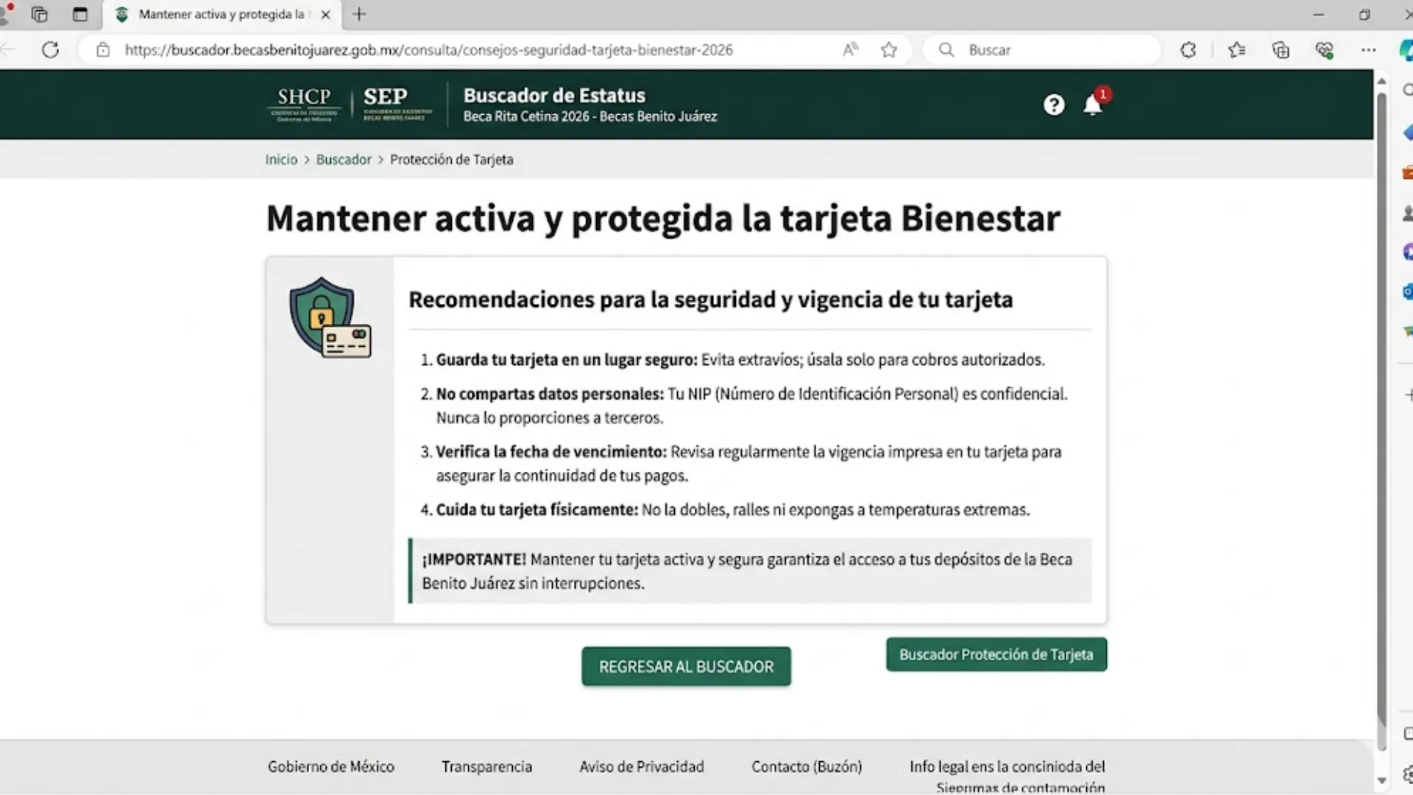Open tab actions menu icon
The image size is (1413, 795).
pyautogui.click(x=79, y=15)
